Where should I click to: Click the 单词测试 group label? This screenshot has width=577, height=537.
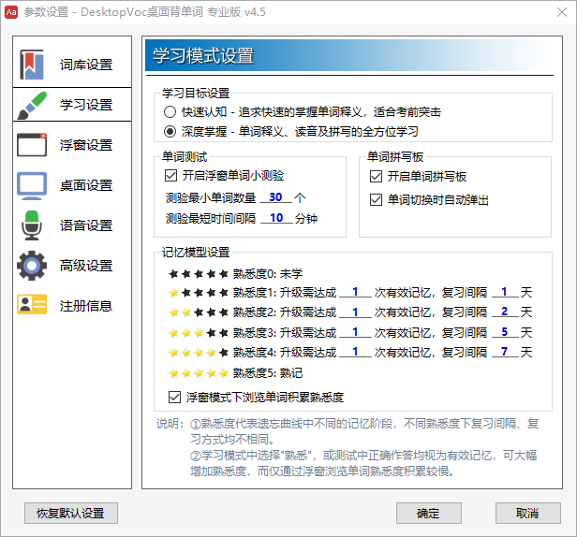click(185, 156)
